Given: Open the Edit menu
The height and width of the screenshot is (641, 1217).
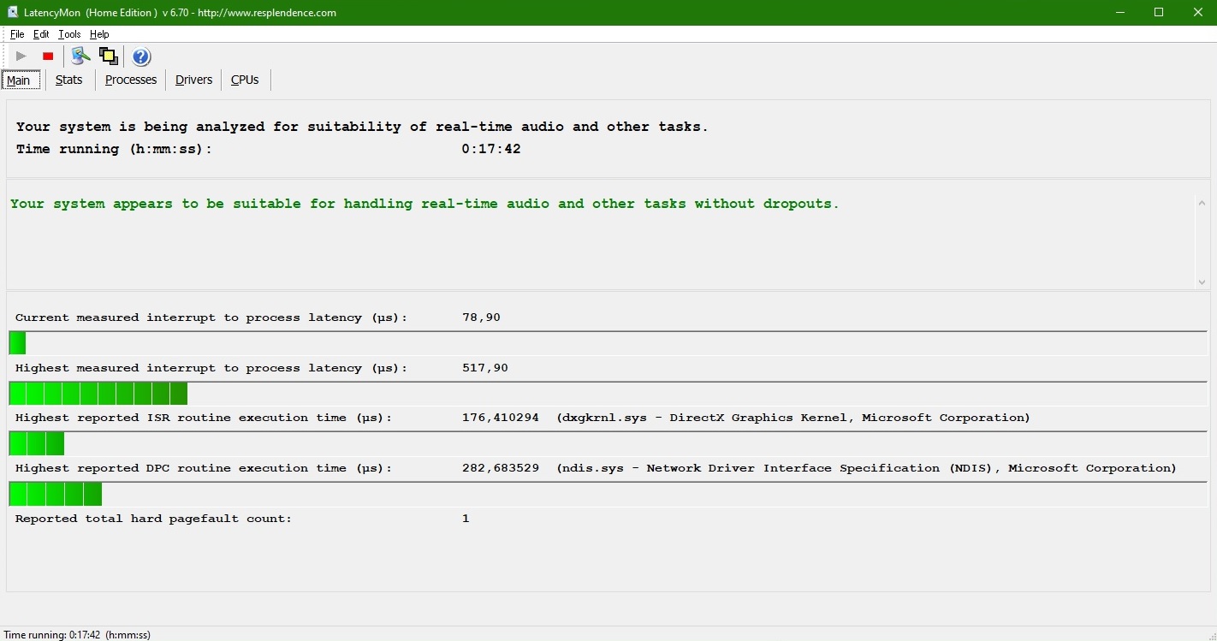Looking at the screenshot, I should tap(41, 34).
